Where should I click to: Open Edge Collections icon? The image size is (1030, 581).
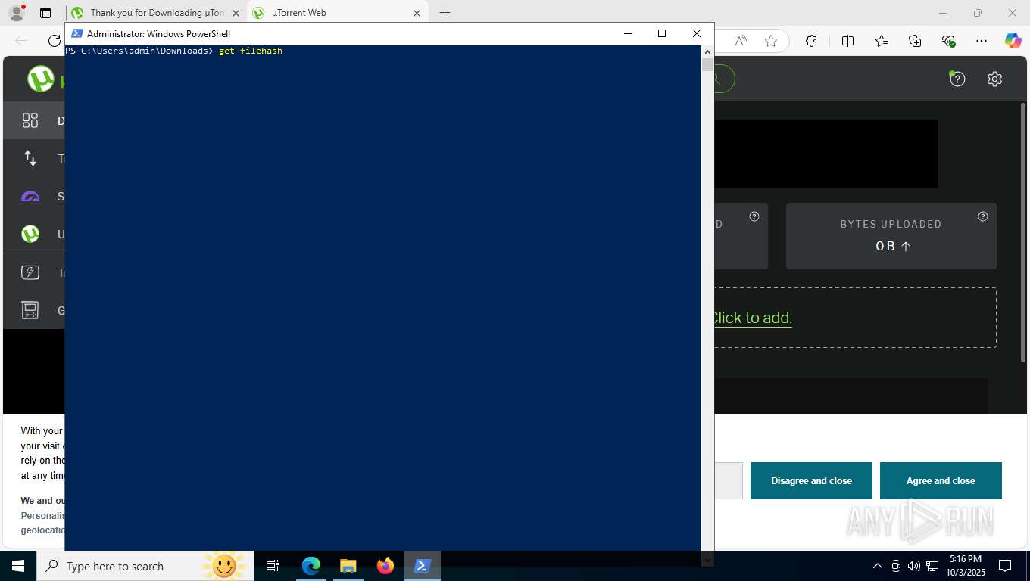tap(915, 41)
